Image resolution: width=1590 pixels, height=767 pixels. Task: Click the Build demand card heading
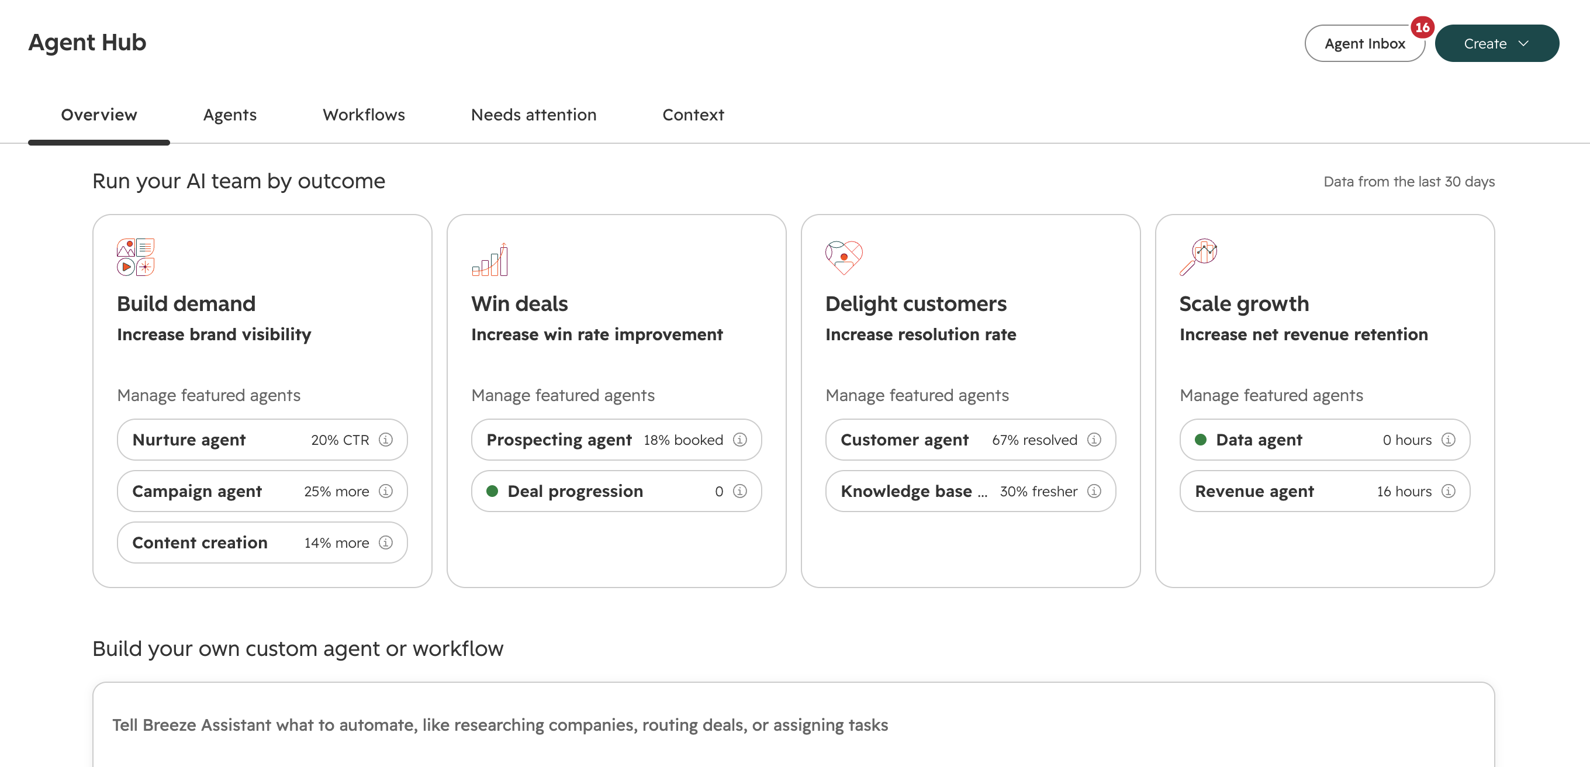point(186,303)
